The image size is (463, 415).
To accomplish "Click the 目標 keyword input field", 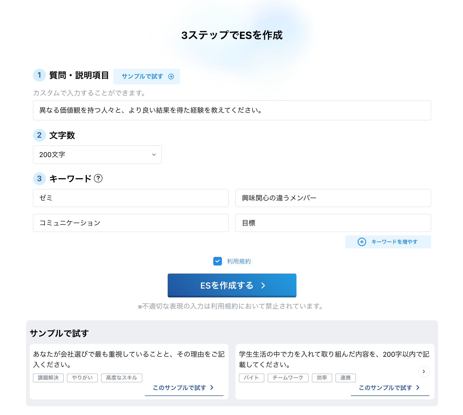I will coord(333,223).
